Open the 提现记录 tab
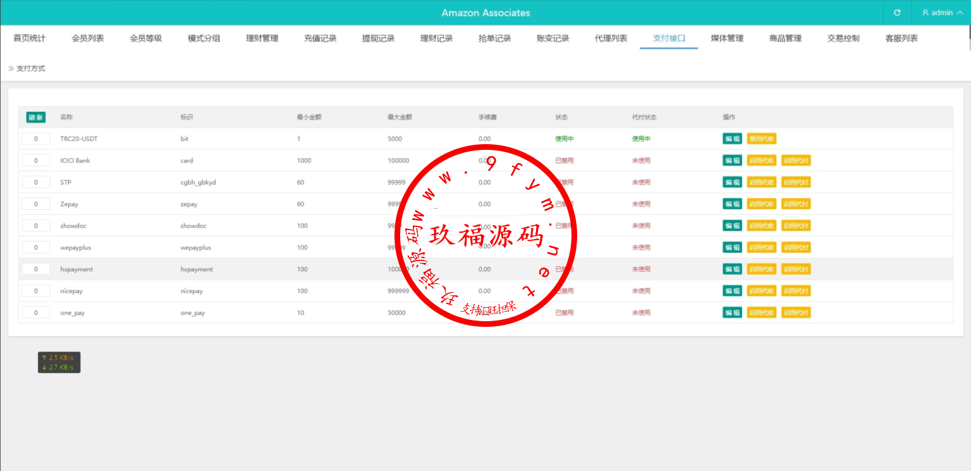Image resolution: width=971 pixels, height=471 pixels. click(379, 39)
